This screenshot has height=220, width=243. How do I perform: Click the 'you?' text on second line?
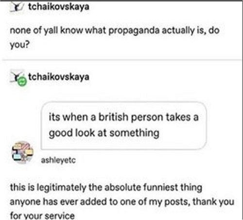click(20, 45)
